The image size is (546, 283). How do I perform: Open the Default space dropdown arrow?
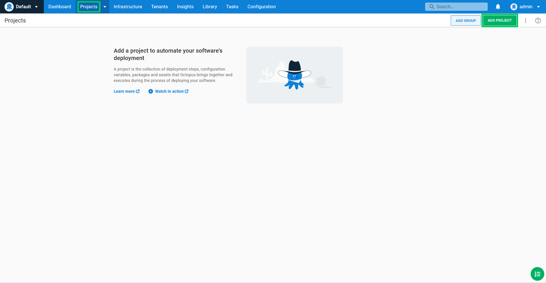click(36, 7)
